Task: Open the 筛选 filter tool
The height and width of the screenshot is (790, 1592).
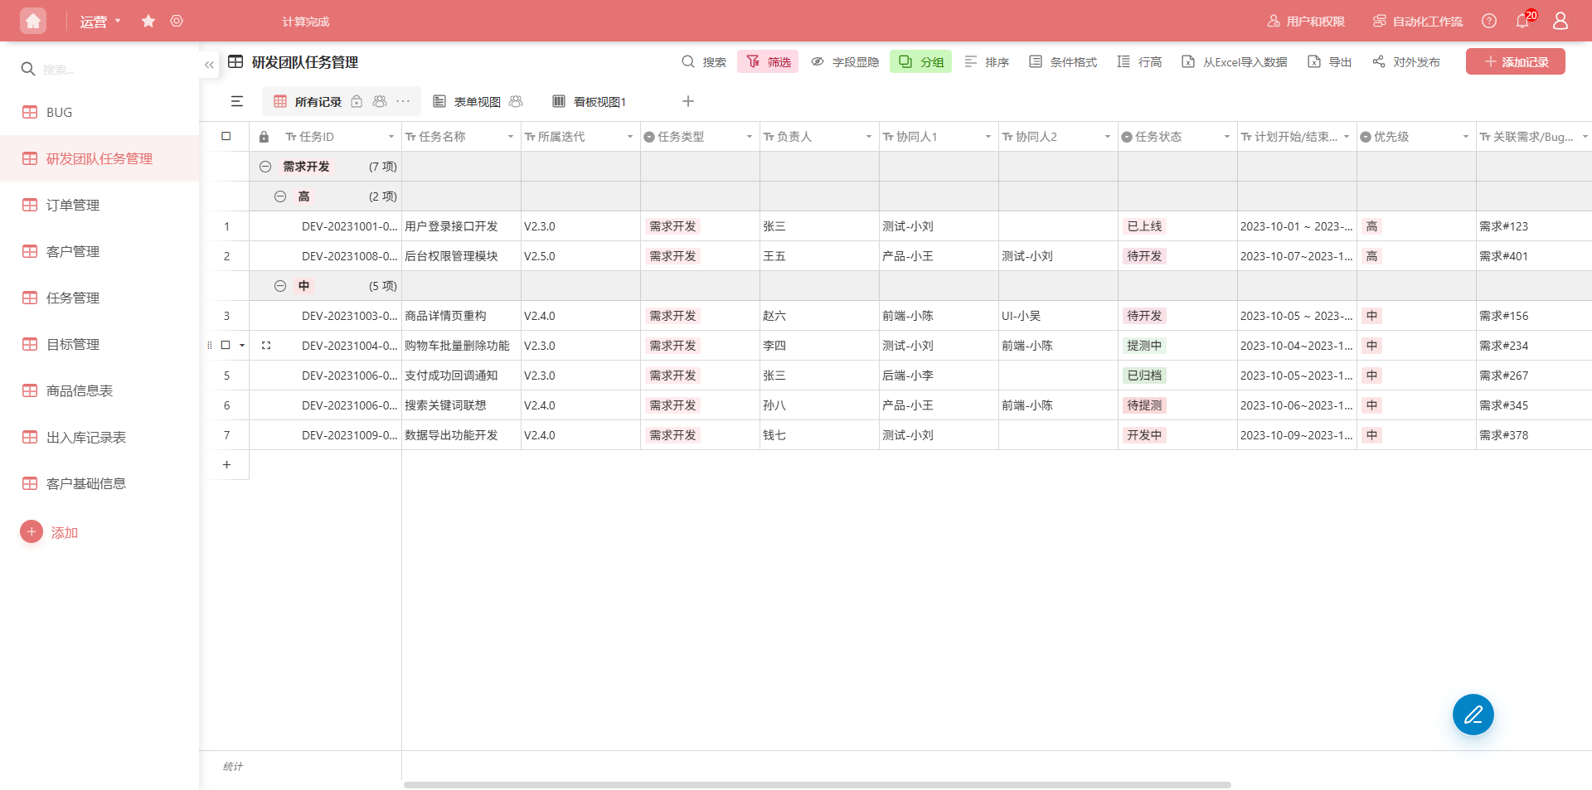Action: pos(768,61)
